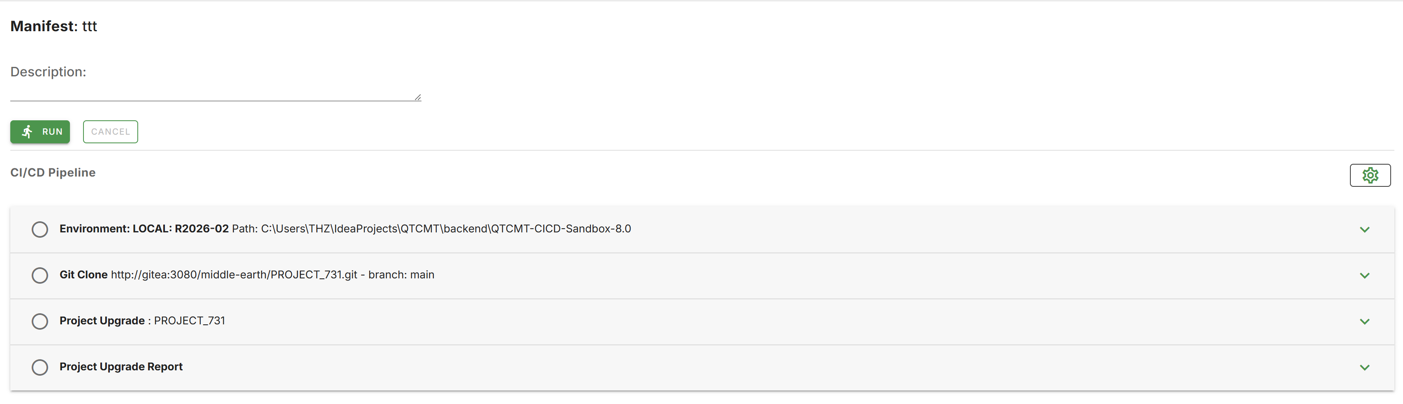The height and width of the screenshot is (404, 1403).
Task: Expand the Git Clone step chevron
Action: (x=1364, y=275)
